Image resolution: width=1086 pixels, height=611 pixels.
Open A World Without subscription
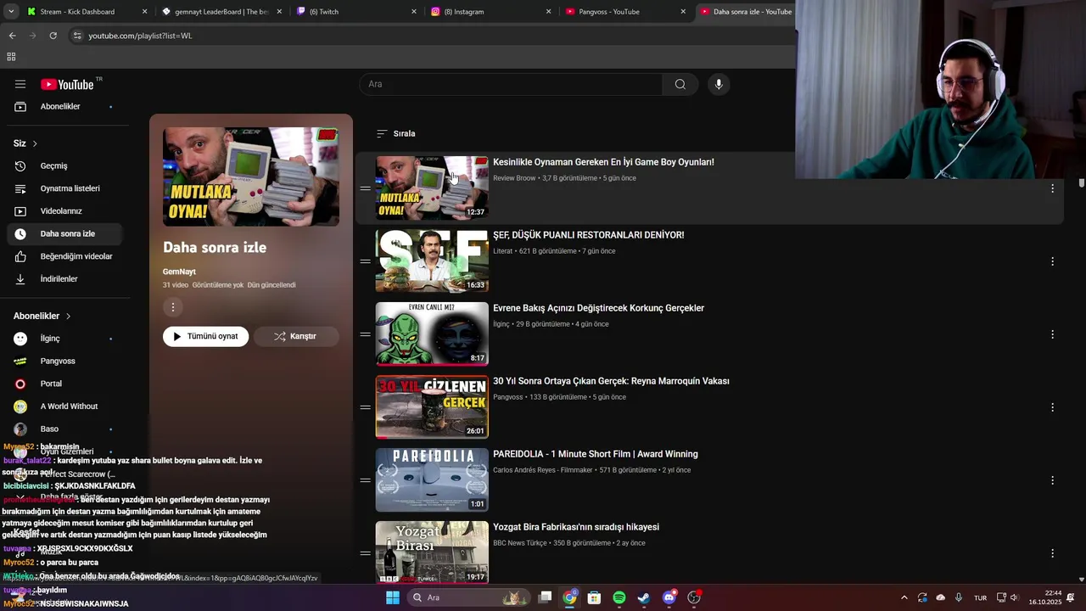(64, 406)
